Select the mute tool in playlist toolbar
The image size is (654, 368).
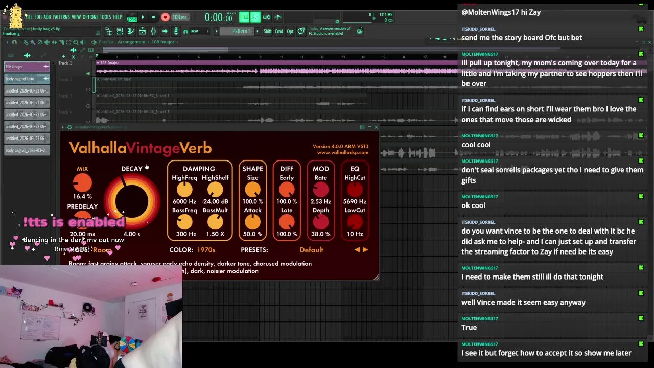47,42
